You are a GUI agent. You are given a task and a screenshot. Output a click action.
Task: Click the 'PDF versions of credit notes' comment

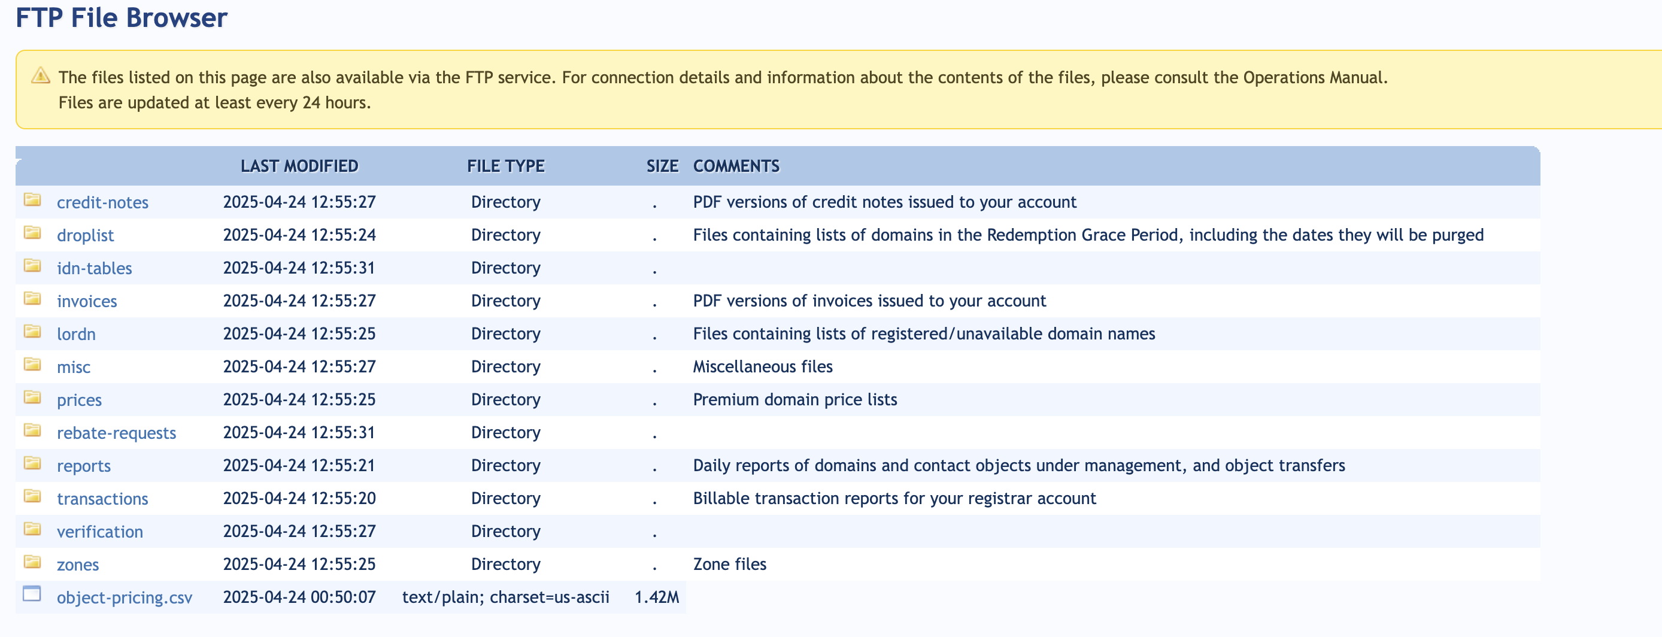(884, 202)
